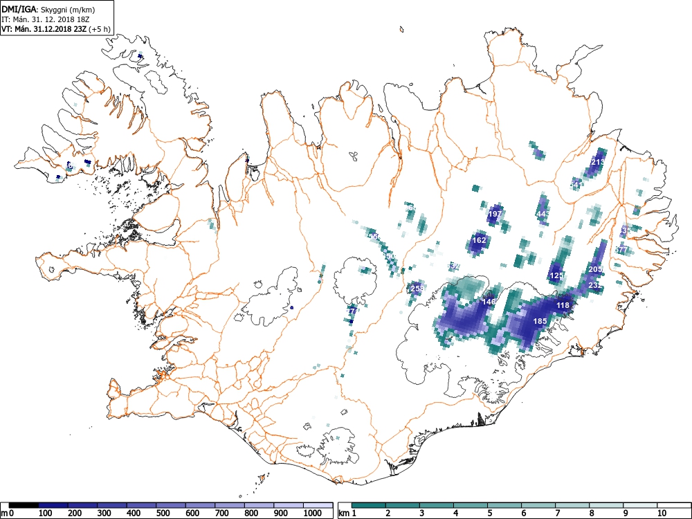
Task: Click the '213' visibility value on the map
Action: coord(598,162)
